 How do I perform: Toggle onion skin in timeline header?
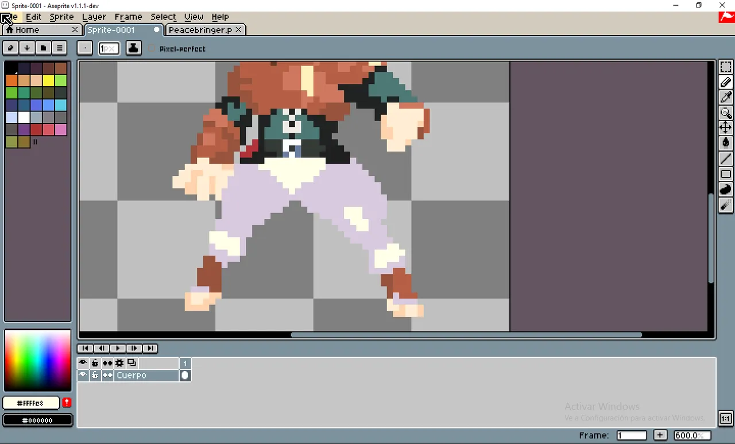[x=131, y=363]
